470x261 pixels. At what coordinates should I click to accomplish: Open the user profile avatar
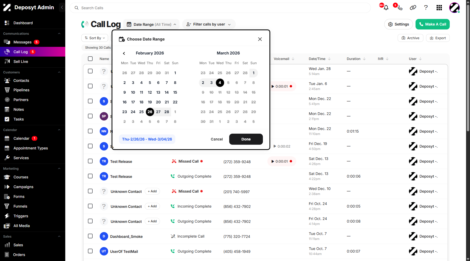tap(454, 8)
